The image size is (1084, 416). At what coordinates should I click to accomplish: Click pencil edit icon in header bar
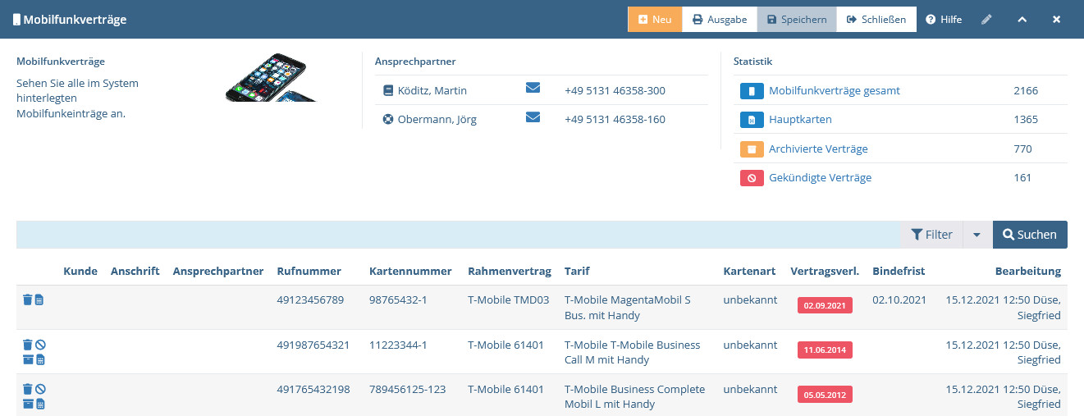(x=986, y=19)
